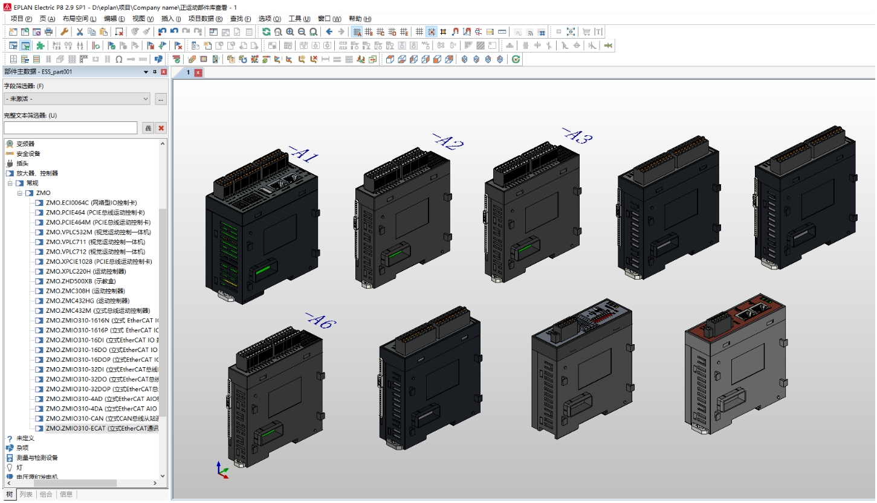This screenshot has width=877, height=503.
Task: Collapse the ZMO tree node
Action: click(20, 193)
